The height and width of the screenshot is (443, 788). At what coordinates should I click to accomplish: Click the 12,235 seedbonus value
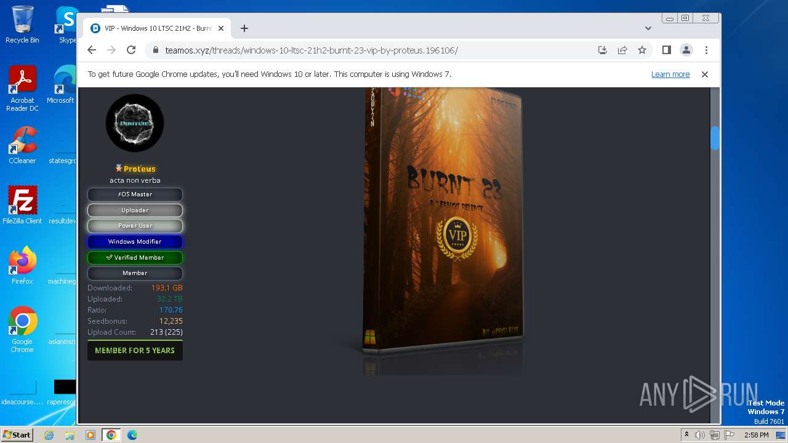(171, 321)
